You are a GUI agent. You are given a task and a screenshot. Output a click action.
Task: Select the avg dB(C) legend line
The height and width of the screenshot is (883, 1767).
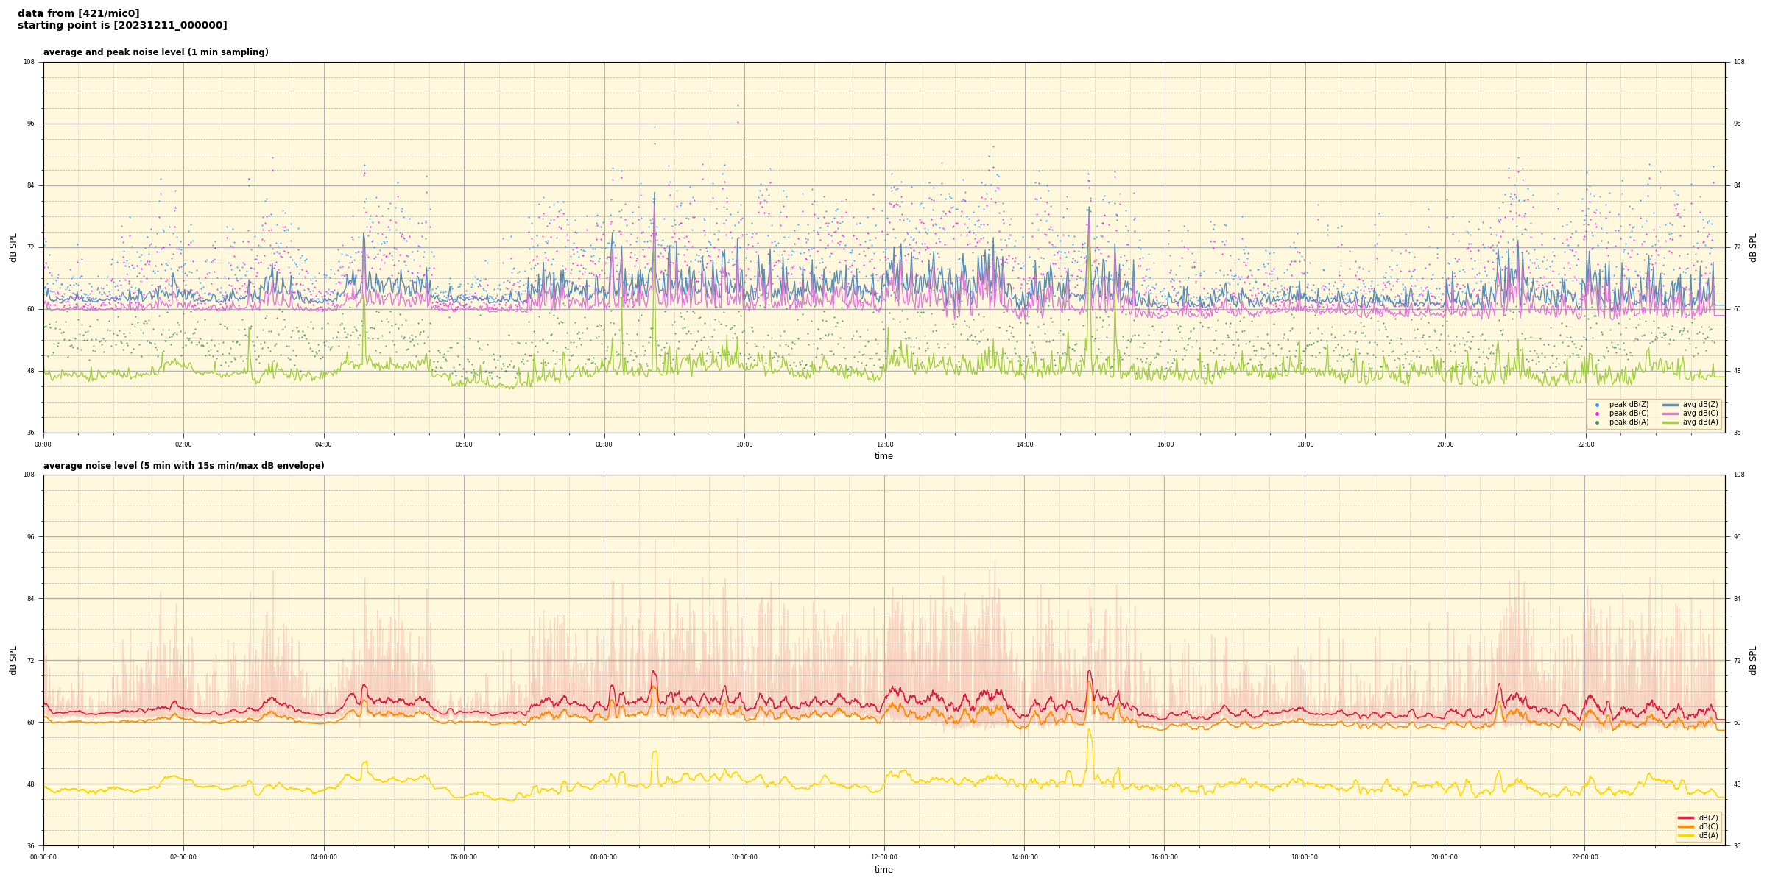(x=1671, y=414)
